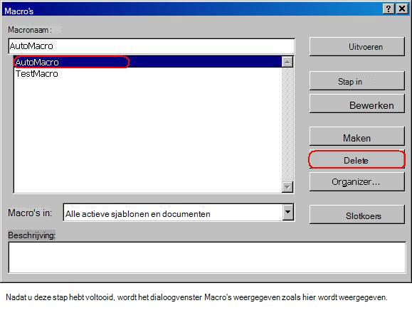Click into the Macronaam input field
412x325 pixels.
pos(152,46)
